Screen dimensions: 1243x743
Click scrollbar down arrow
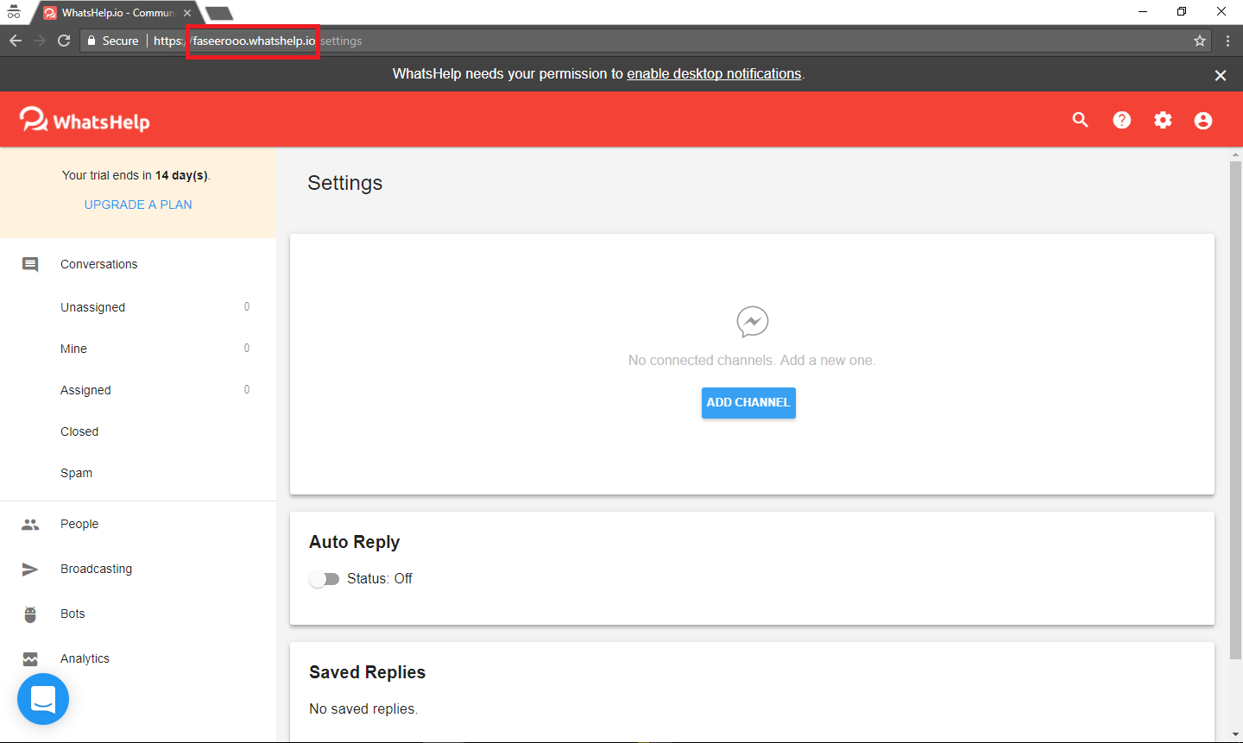click(x=1235, y=734)
